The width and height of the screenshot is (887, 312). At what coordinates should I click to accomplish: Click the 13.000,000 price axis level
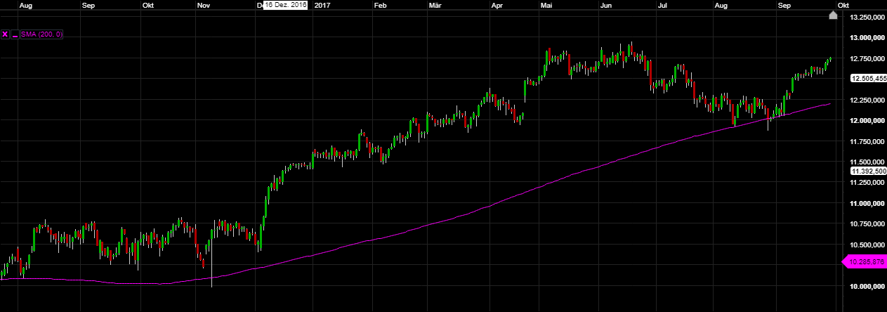pyautogui.click(x=866, y=38)
